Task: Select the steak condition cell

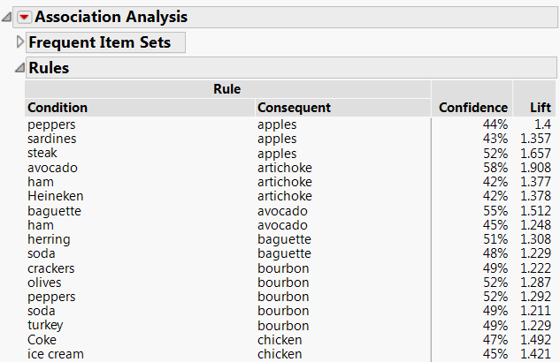Action: [44, 154]
